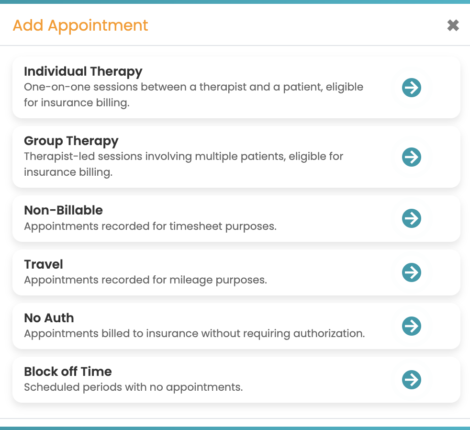
Task: Select the Block off Time heading
Action: [68, 372]
